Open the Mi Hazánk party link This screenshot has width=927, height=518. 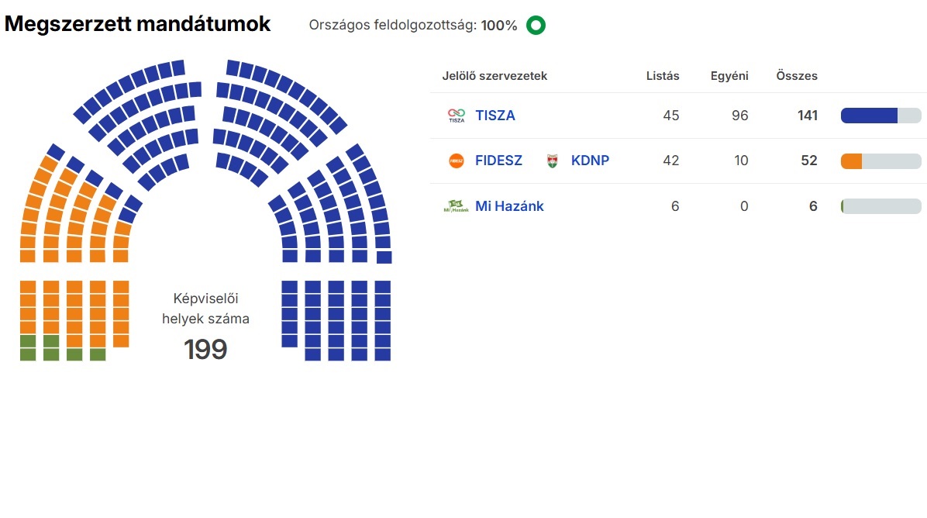(509, 206)
